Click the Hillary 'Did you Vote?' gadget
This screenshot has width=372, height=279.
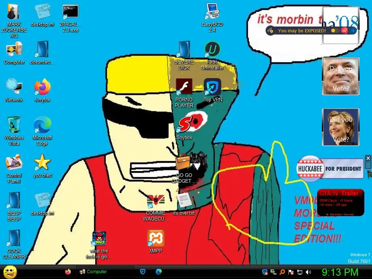click(340, 127)
